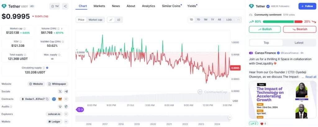The image size is (318, 127).
Task: Click the chart range slider handle
Action: click(x=230, y=117)
